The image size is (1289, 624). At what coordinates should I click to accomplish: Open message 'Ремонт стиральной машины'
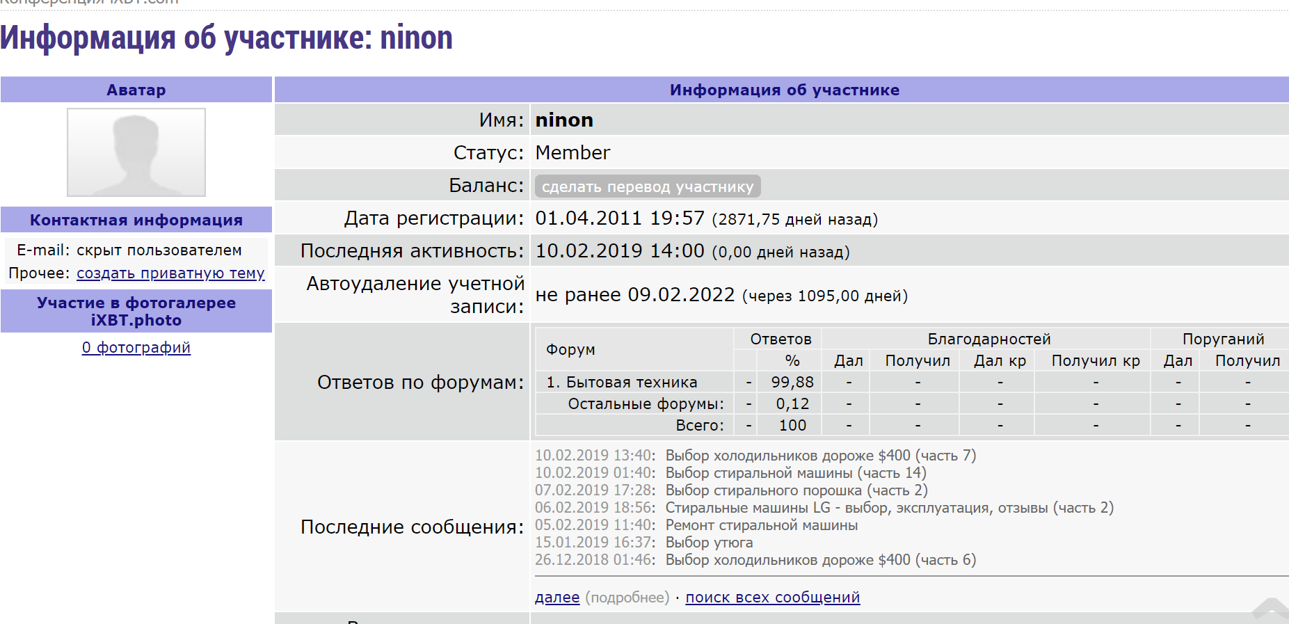(x=762, y=525)
